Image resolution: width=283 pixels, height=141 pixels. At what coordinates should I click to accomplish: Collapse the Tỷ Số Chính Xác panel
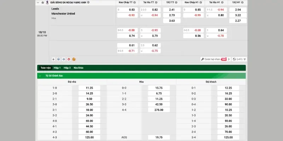tap(40, 76)
